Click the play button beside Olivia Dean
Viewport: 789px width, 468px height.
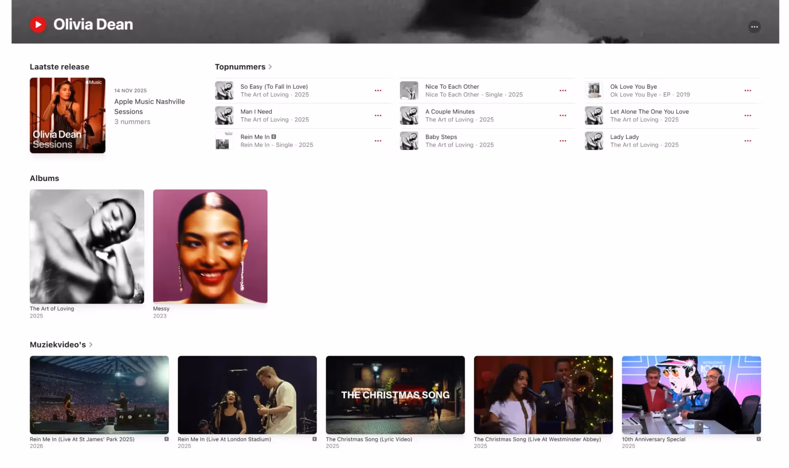pyautogui.click(x=37, y=24)
